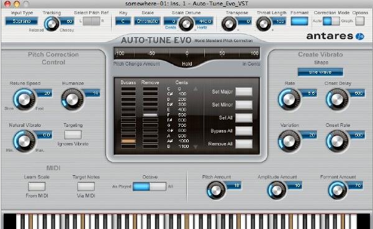Click the Set Minor button
This screenshot has height=229, width=373.
click(x=244, y=105)
